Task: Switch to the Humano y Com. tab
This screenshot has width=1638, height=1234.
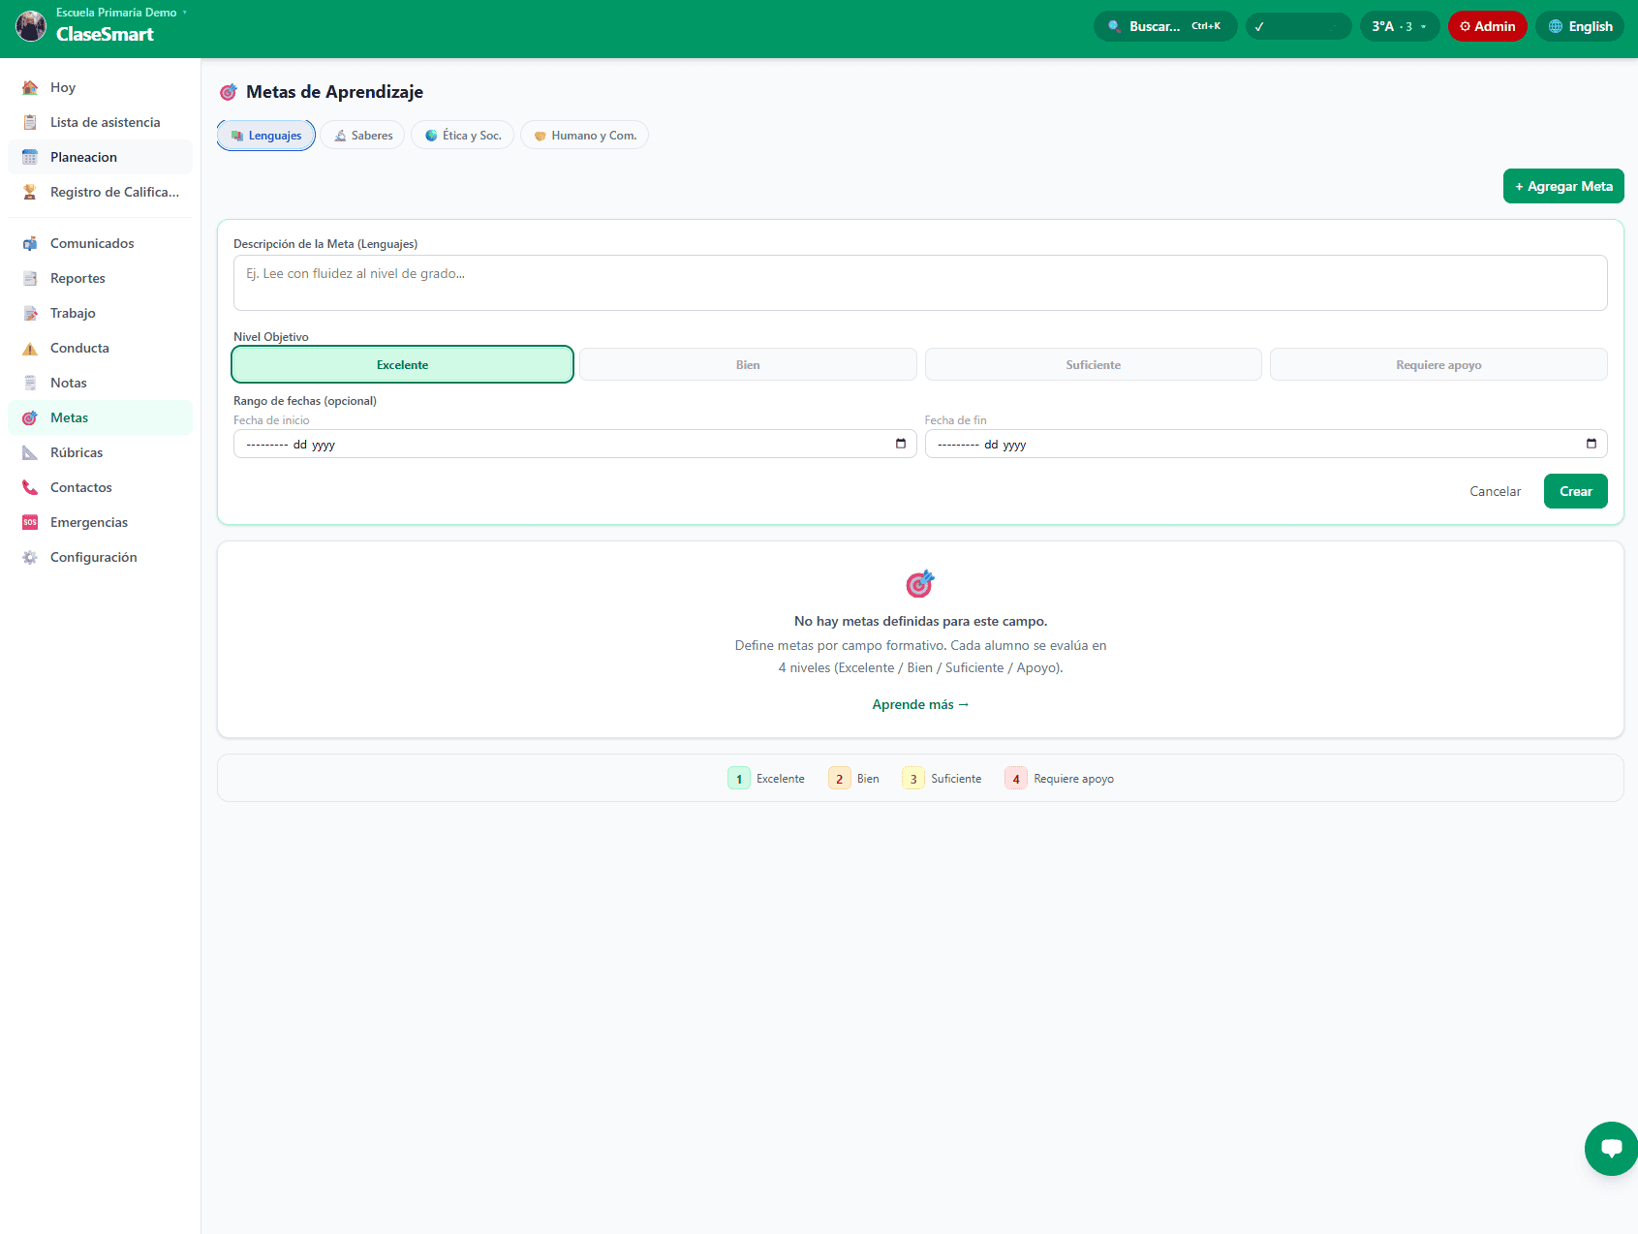Action: (x=584, y=136)
